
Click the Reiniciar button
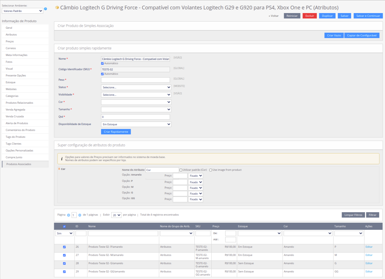click(292, 16)
